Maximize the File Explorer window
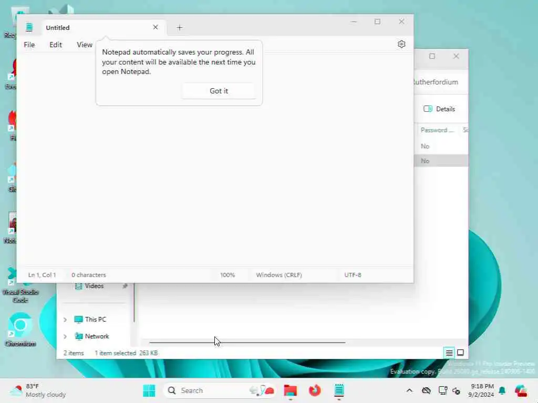538x403 pixels. coord(432,56)
